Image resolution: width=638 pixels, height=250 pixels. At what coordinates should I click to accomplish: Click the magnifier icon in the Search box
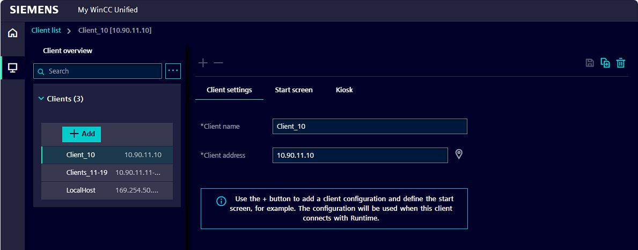click(41, 71)
